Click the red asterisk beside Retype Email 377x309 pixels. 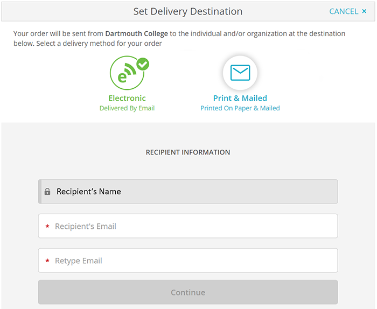47,261
